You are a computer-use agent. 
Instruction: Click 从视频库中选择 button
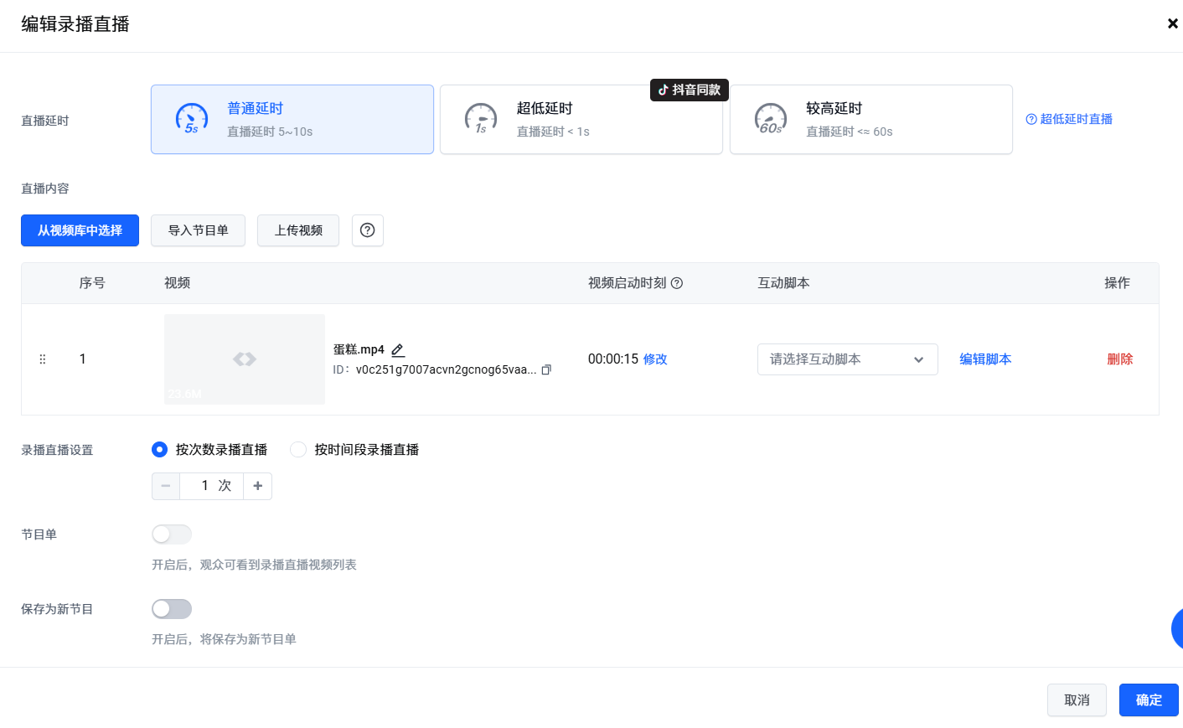[x=80, y=230]
